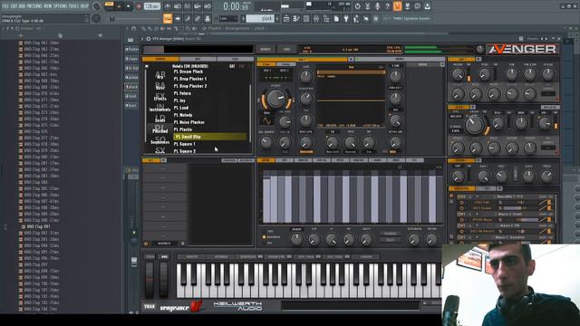Click the save arrow icon in top toolbar
This screenshot has height=326, width=580.
427,6
